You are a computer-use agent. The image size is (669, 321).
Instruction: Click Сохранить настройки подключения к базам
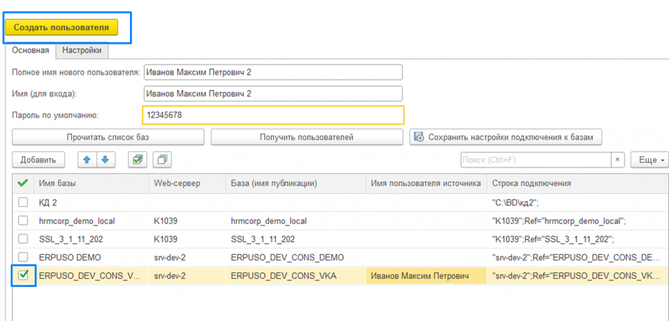click(x=506, y=137)
